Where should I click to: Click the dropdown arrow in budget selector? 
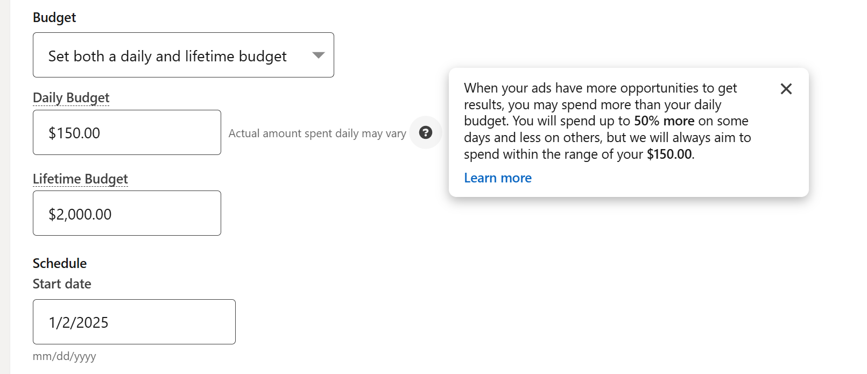click(x=319, y=55)
